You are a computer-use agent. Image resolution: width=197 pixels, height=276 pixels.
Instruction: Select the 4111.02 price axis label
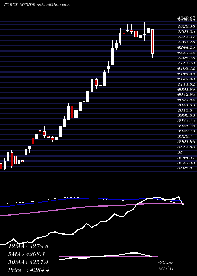(187, 84)
